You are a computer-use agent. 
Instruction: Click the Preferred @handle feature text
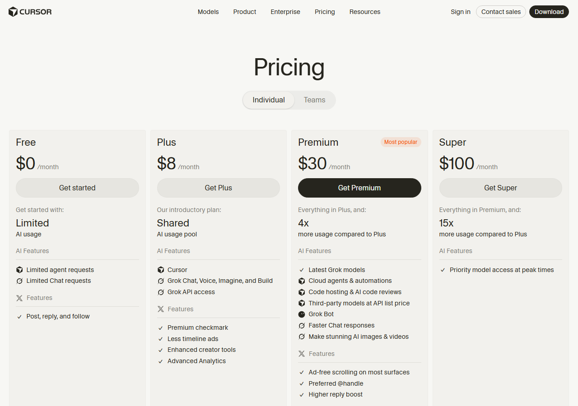(336, 383)
